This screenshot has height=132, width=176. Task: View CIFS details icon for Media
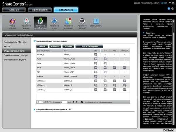96,63
